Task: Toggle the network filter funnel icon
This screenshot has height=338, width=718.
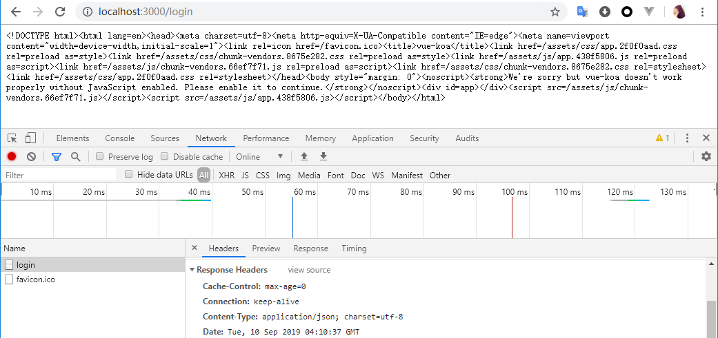Action: [57, 157]
